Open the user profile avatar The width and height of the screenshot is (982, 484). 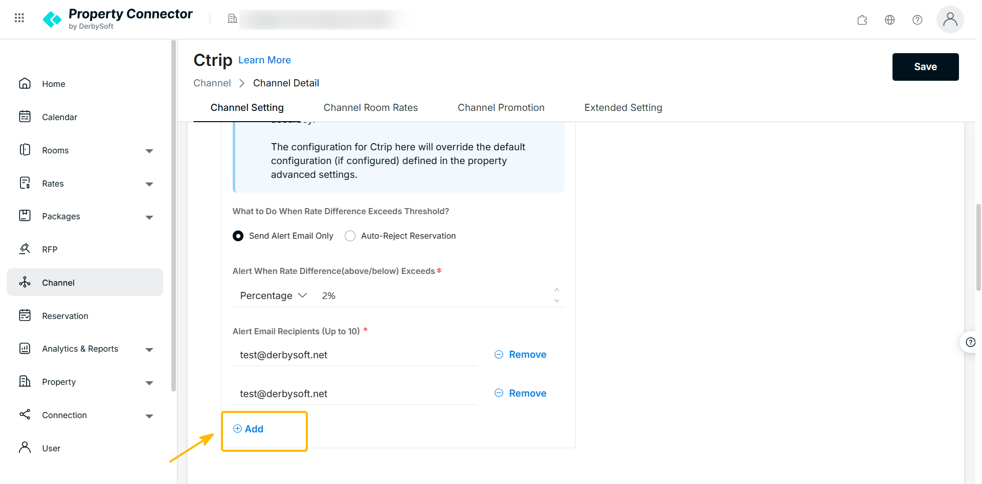[950, 19]
